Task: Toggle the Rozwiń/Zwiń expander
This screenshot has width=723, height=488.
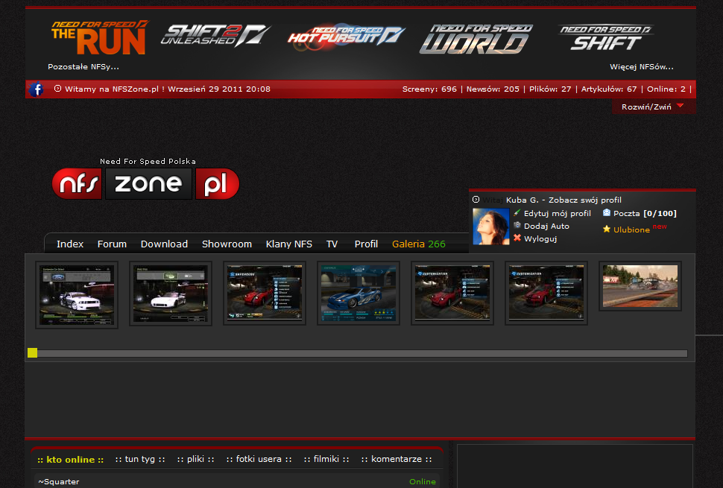Action: point(652,107)
